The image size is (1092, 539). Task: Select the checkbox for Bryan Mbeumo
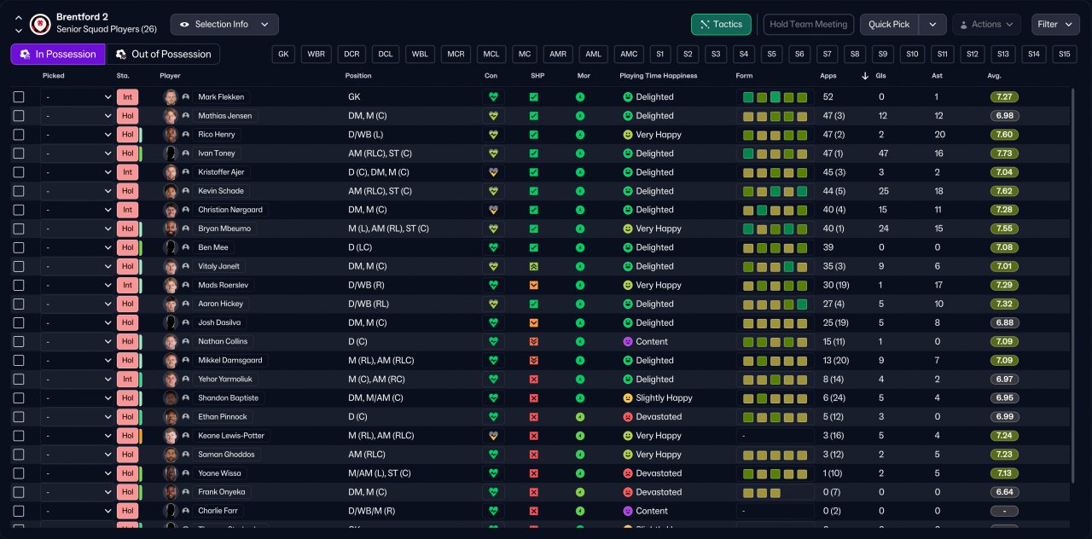(19, 229)
